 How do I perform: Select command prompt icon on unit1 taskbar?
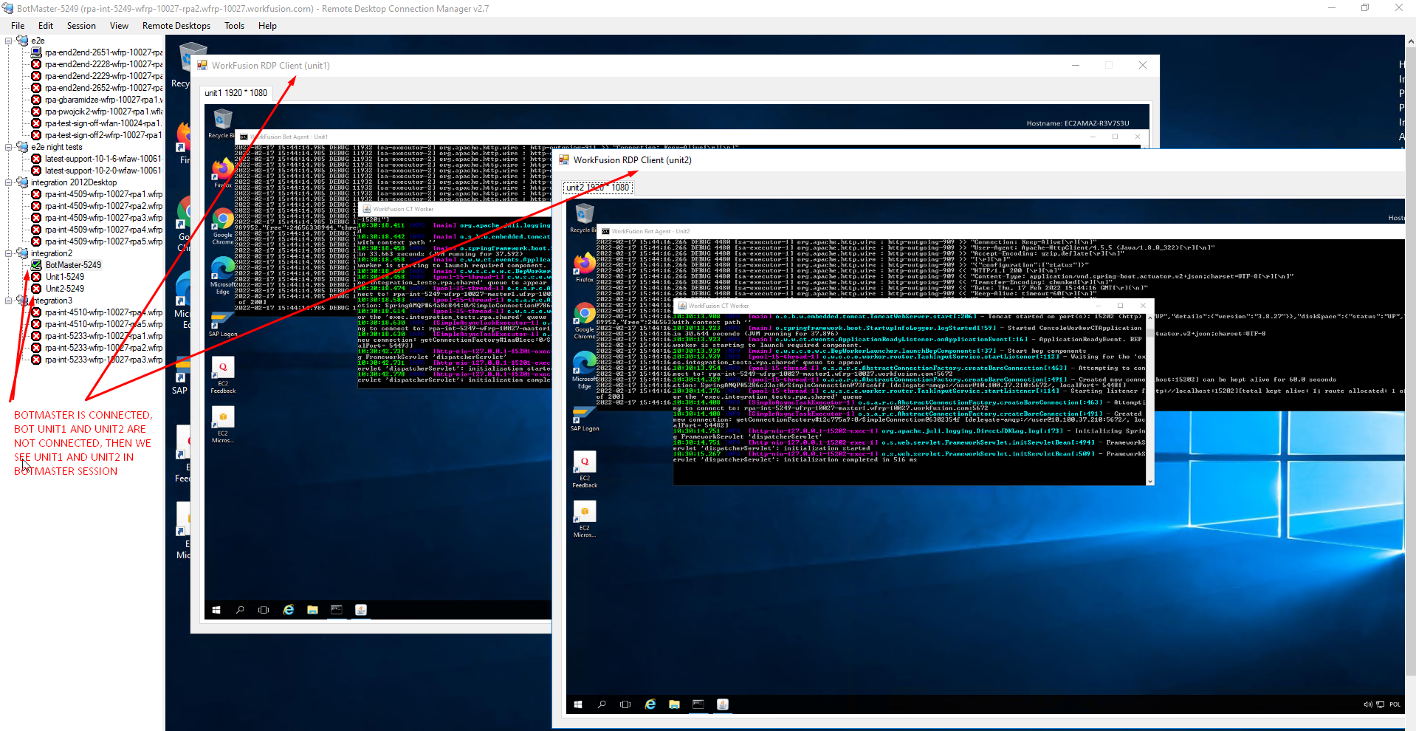(337, 610)
